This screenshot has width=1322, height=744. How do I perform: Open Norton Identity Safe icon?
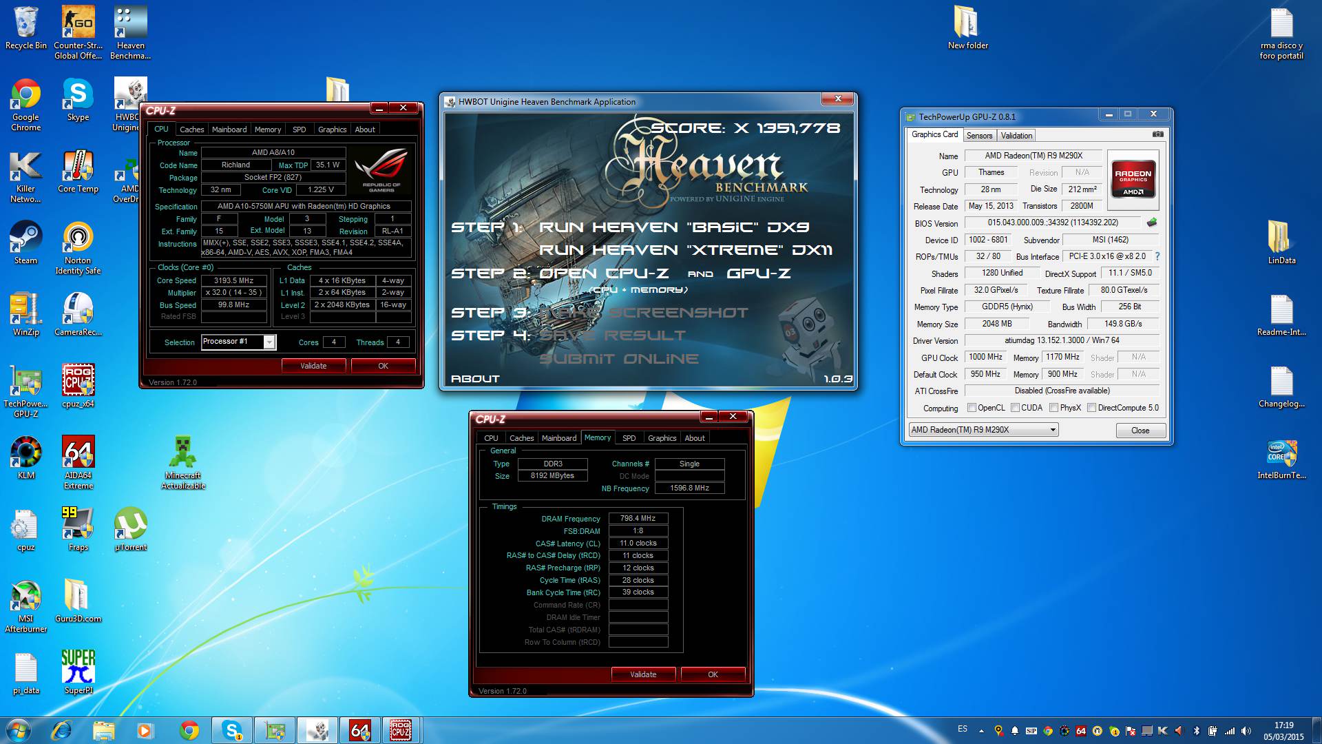coord(78,248)
